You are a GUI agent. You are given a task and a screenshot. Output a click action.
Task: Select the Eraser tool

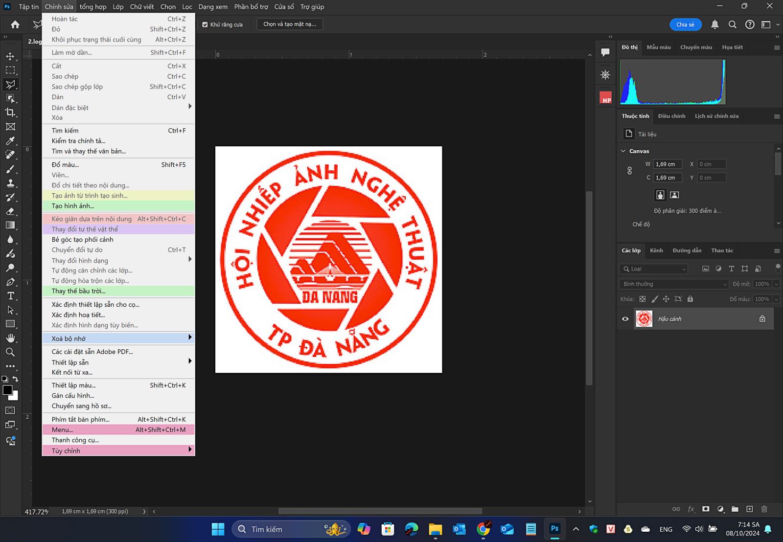(10, 211)
